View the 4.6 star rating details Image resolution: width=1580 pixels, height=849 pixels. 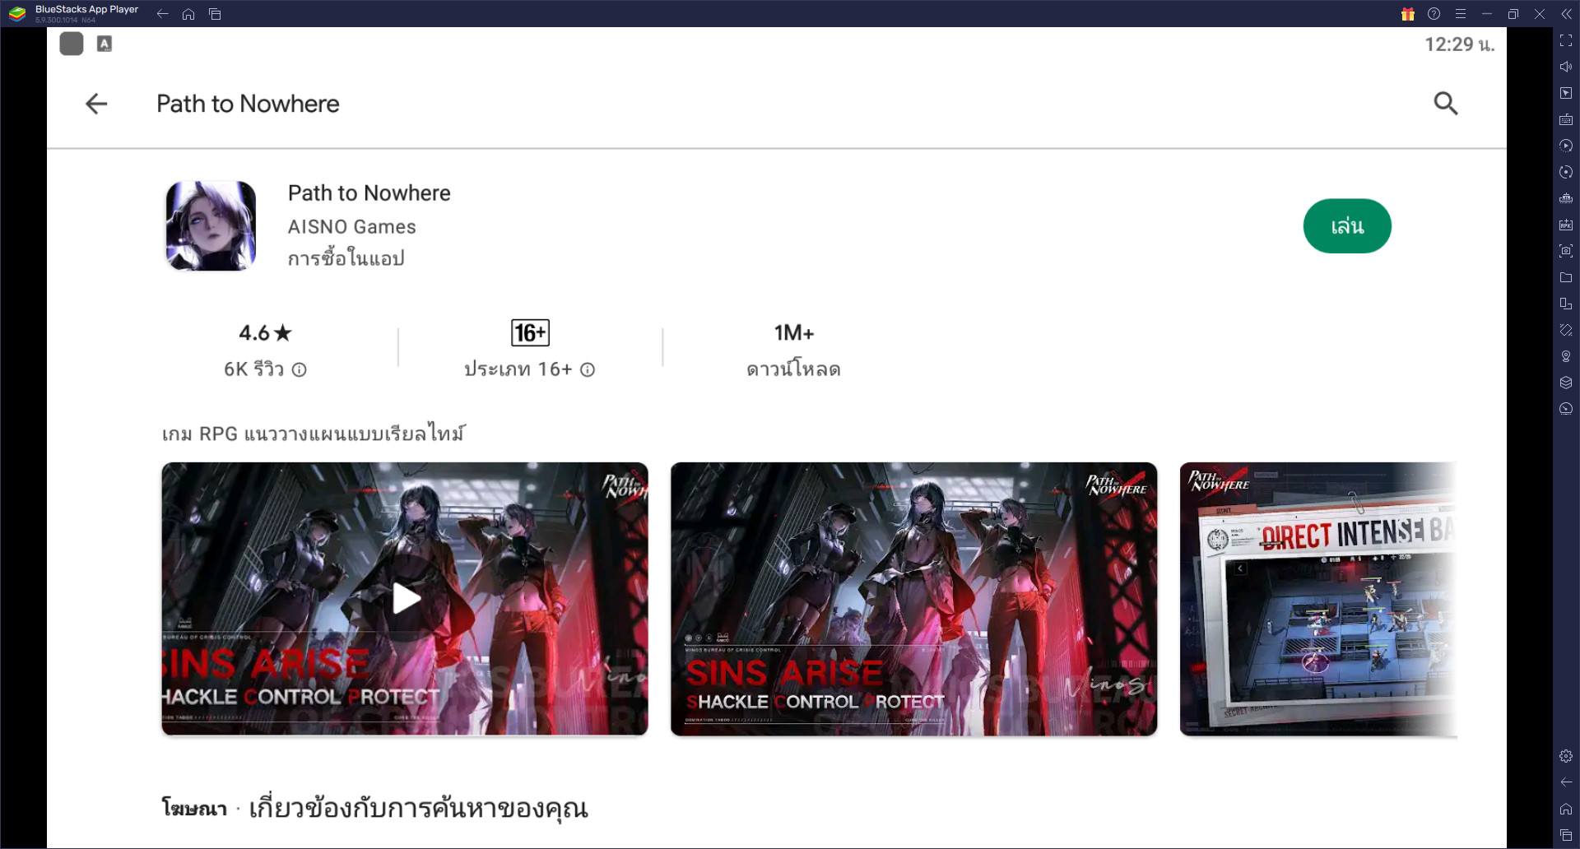pyautogui.click(x=265, y=333)
